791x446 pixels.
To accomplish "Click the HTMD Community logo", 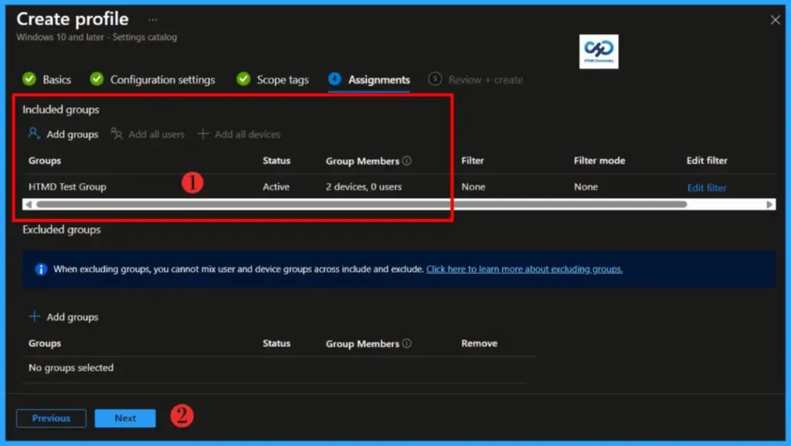I will (x=599, y=52).
